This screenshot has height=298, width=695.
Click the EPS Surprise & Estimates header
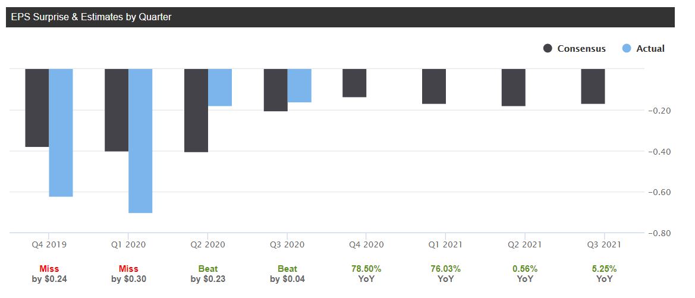tap(92, 17)
